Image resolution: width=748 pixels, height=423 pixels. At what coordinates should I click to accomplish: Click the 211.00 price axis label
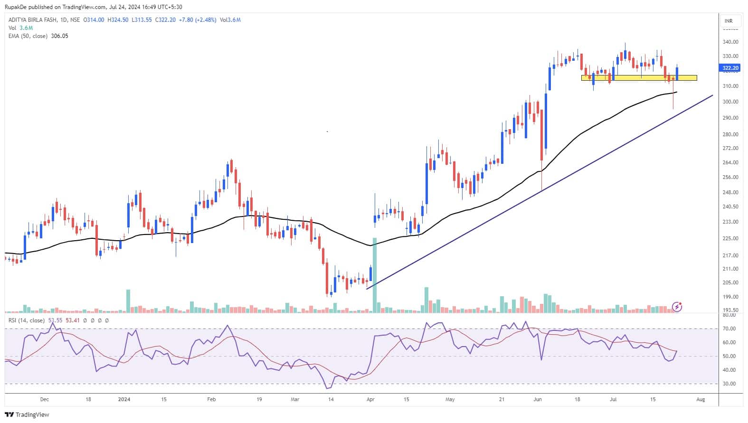(x=730, y=269)
